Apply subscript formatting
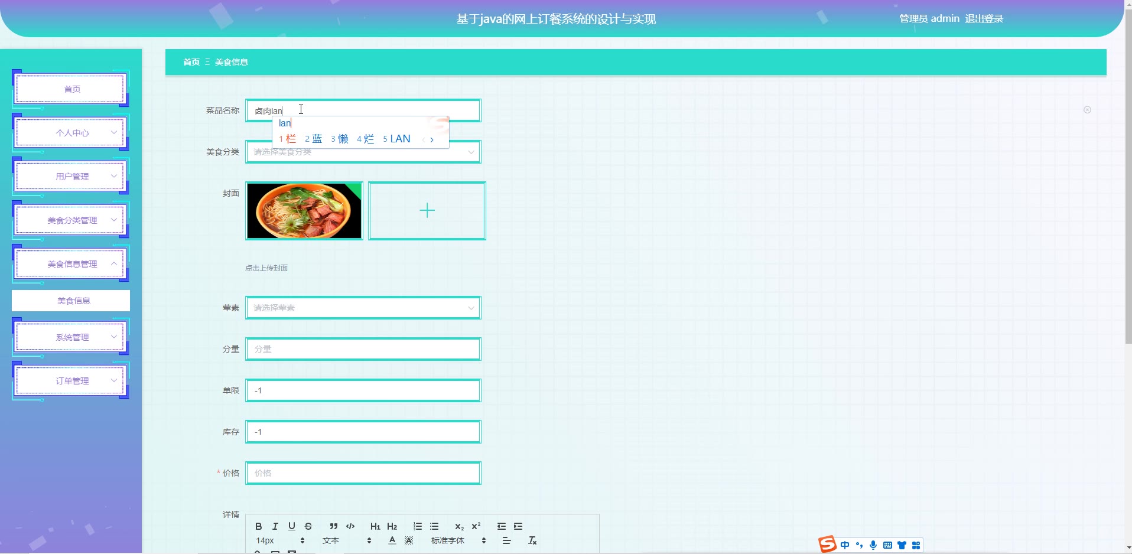Image resolution: width=1132 pixels, height=554 pixels. click(459, 526)
